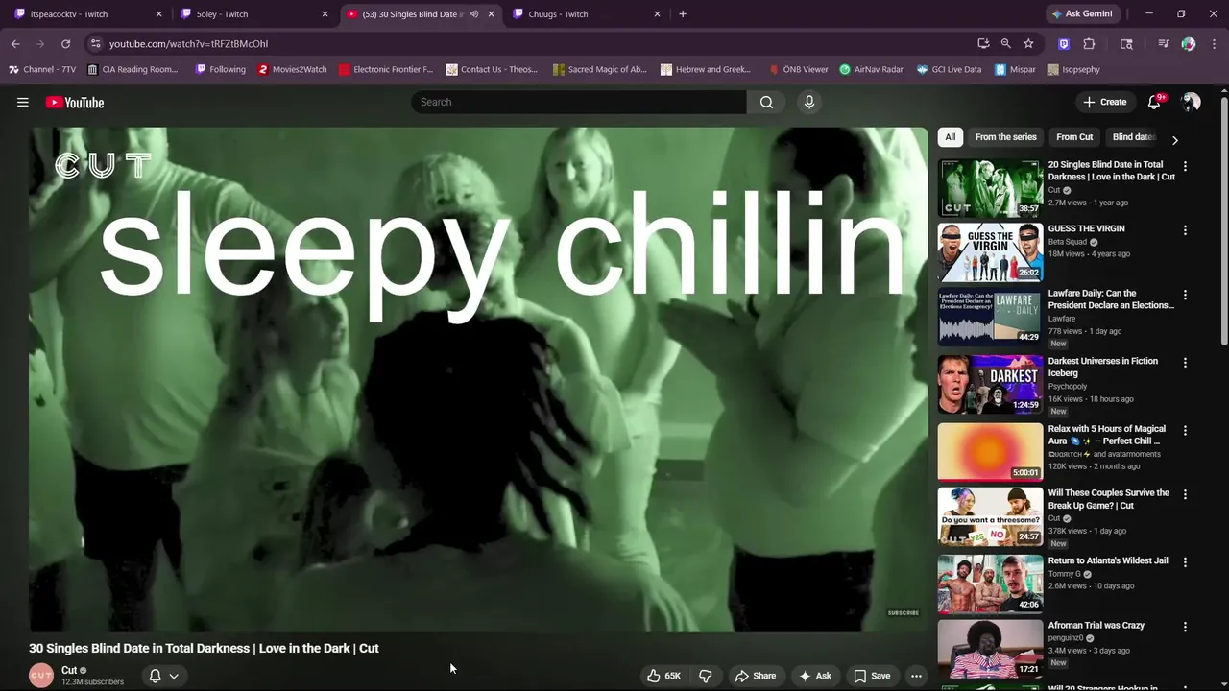Open the ÖNB Viewer bookmark
Viewport: 1229px width, 691px height.
point(798,69)
